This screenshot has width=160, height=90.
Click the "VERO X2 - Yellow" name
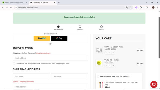(x=112, y=60)
